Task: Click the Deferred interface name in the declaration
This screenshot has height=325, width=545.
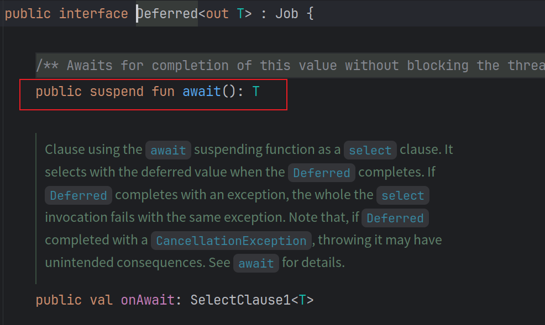Action: [167, 14]
